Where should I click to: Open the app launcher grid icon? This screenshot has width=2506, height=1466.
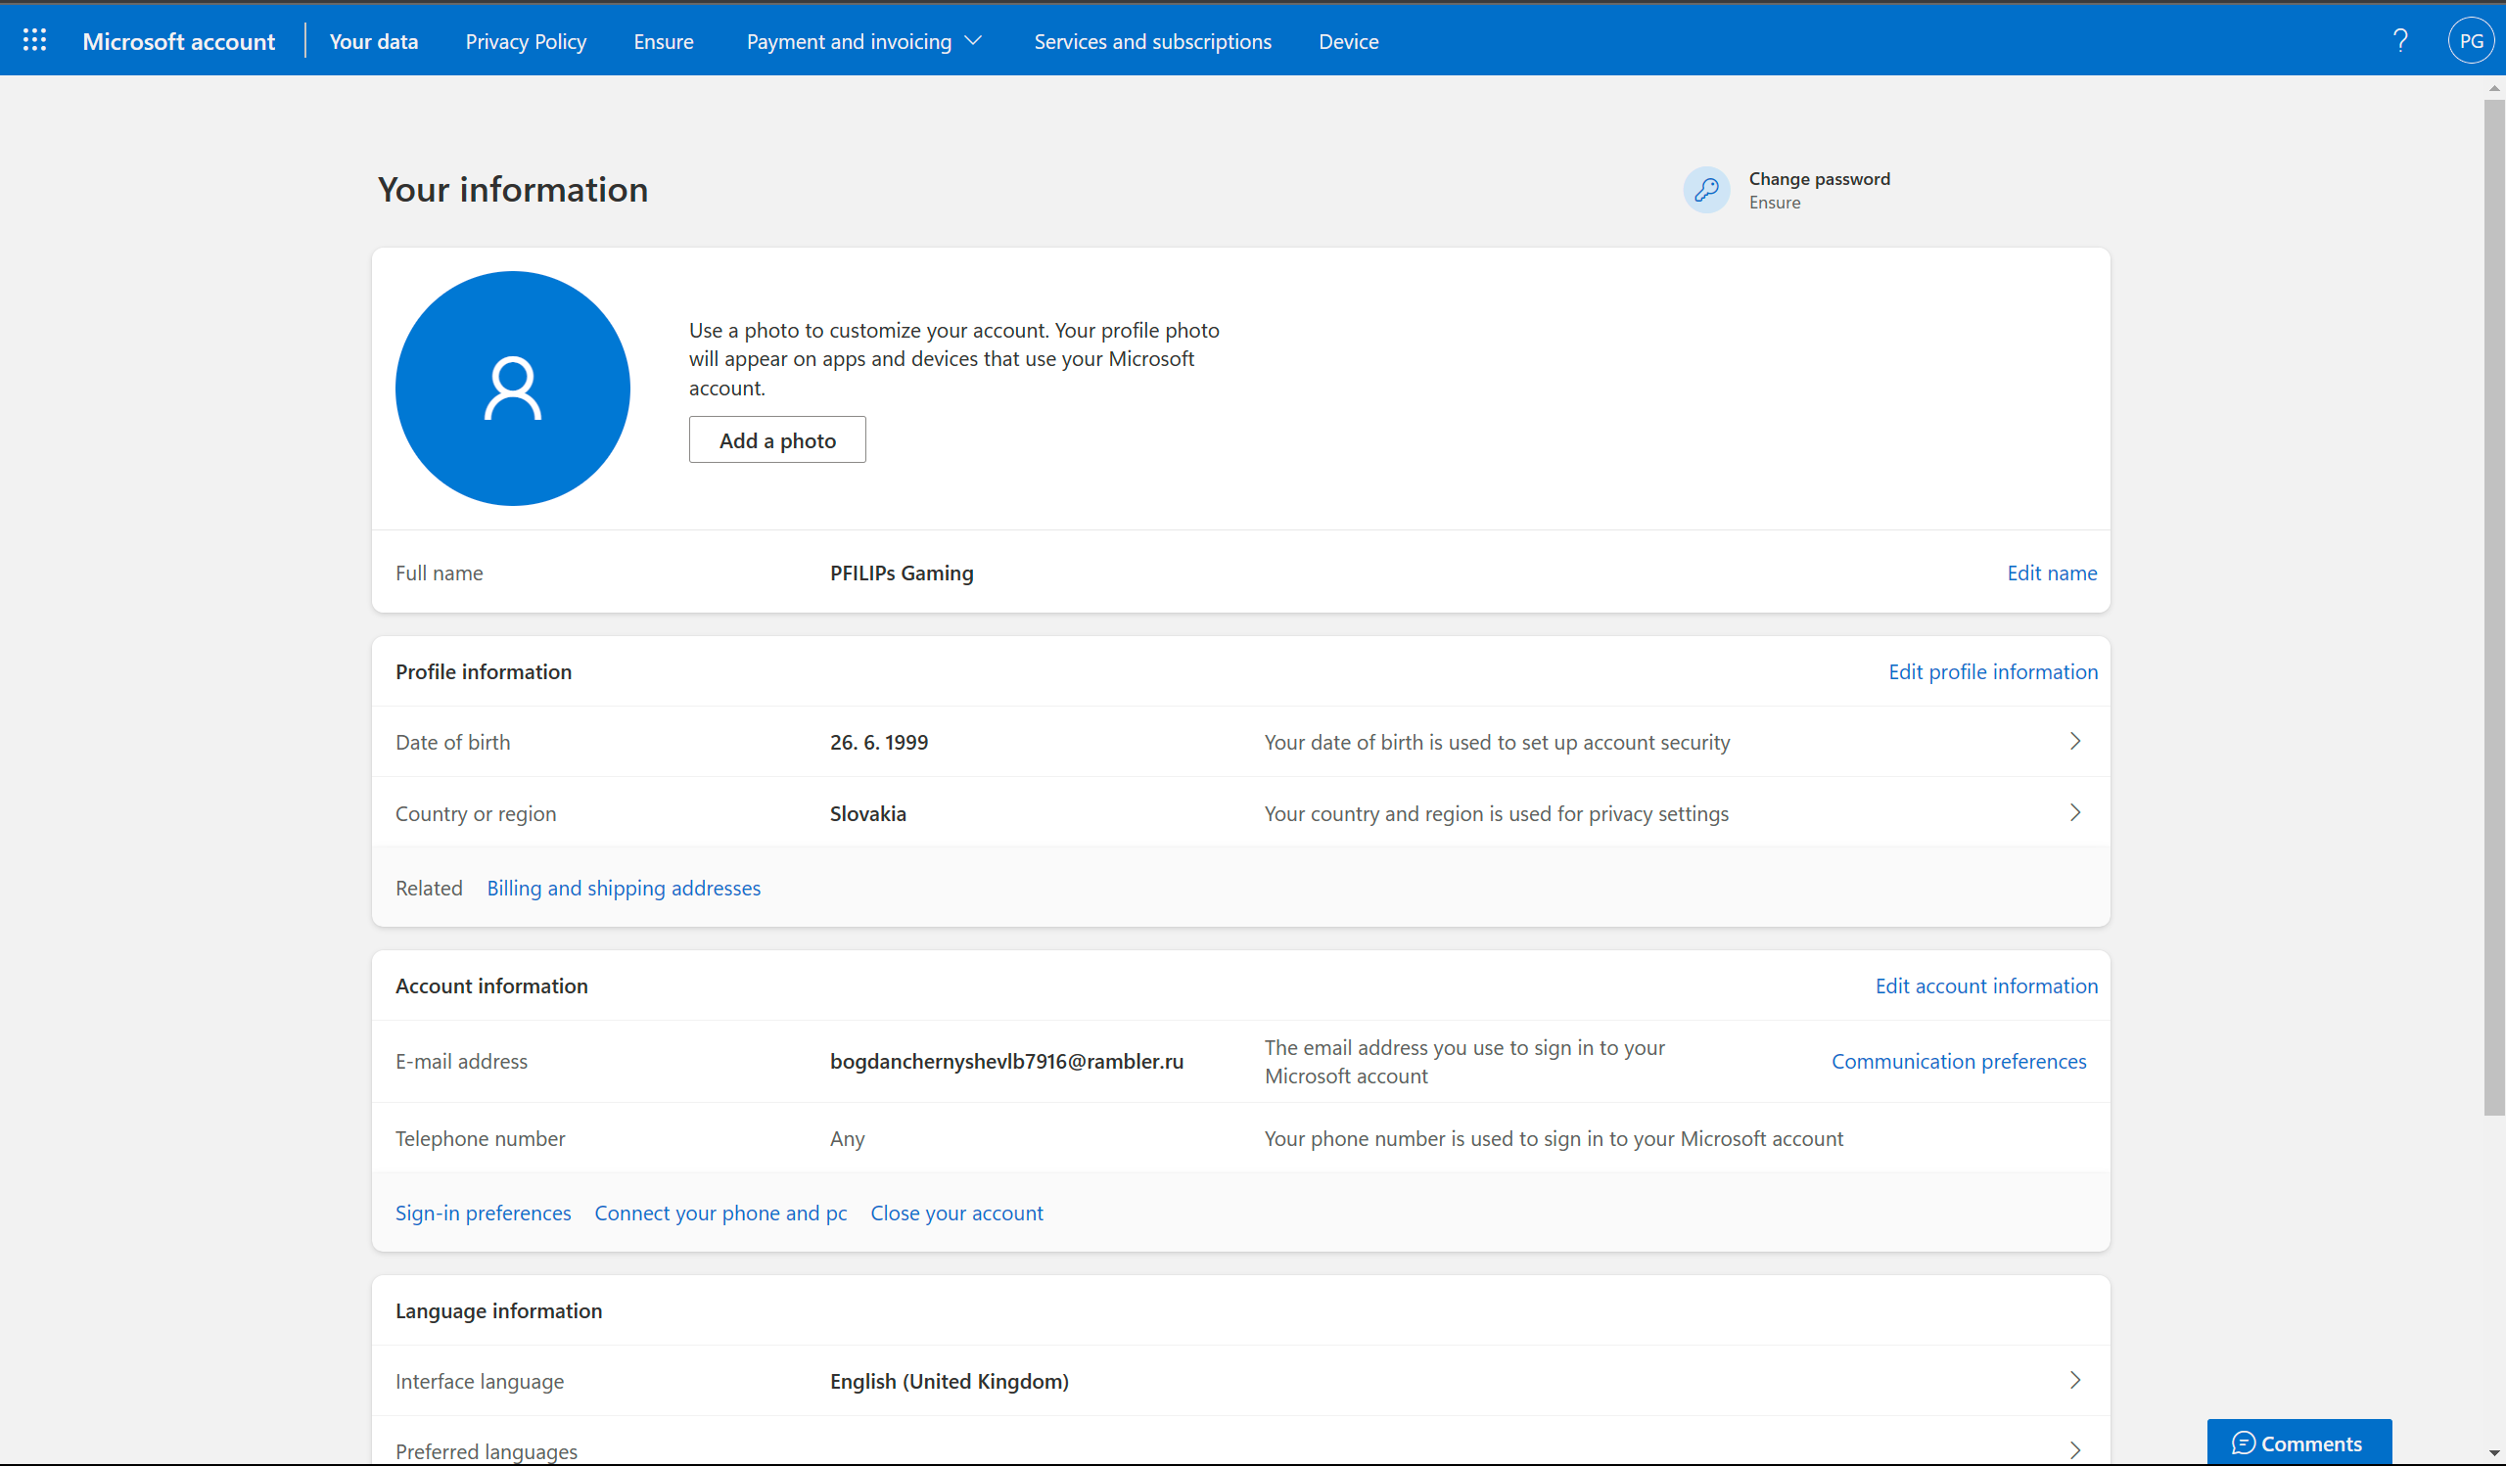pos(35,41)
